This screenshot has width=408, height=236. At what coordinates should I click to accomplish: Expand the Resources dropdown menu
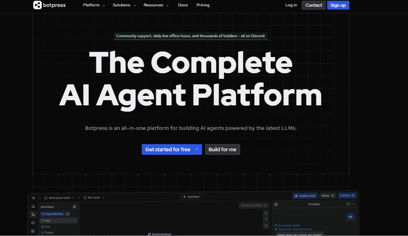(156, 5)
